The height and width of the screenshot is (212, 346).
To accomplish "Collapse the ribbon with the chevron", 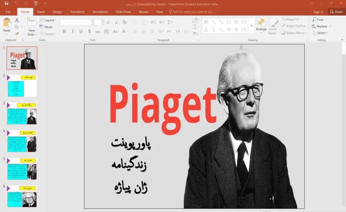I will point(342,40).
